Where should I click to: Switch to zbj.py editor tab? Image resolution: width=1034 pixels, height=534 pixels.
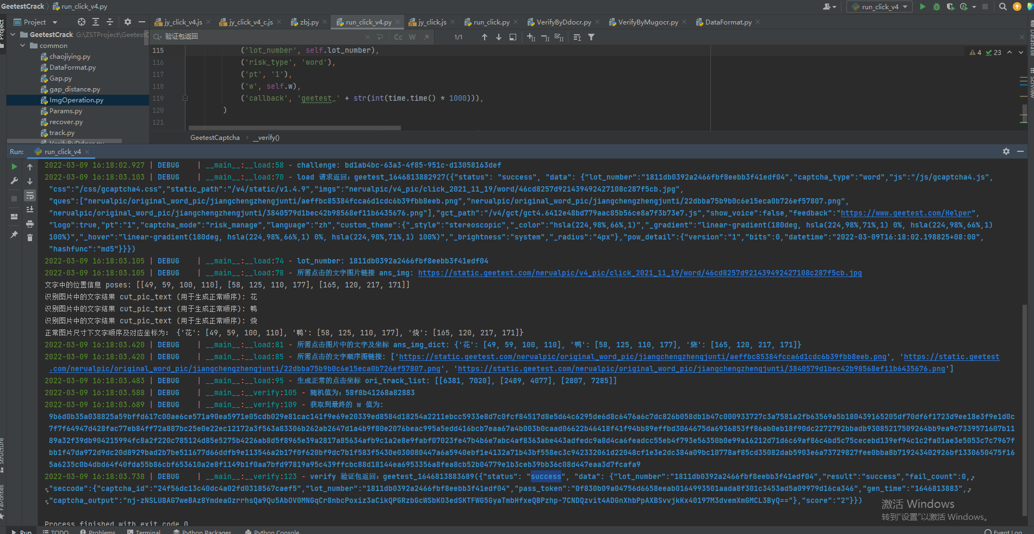pyautogui.click(x=309, y=22)
